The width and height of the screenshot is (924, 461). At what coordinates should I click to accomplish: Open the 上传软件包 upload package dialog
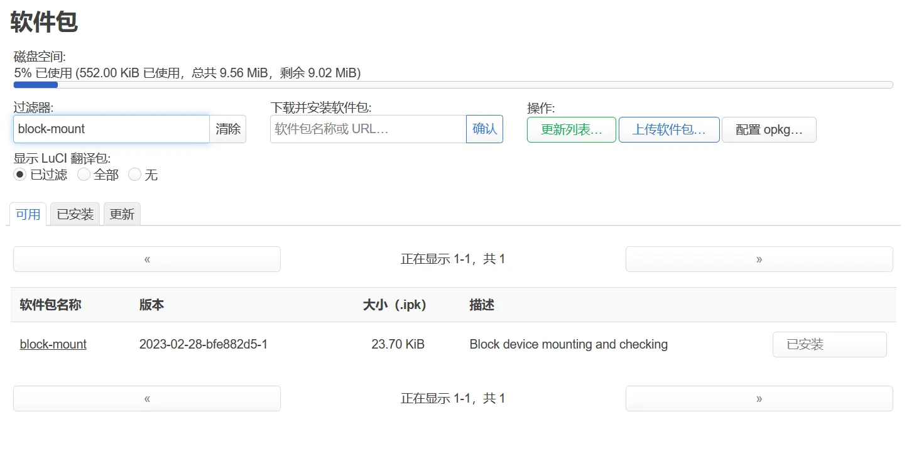coord(669,130)
